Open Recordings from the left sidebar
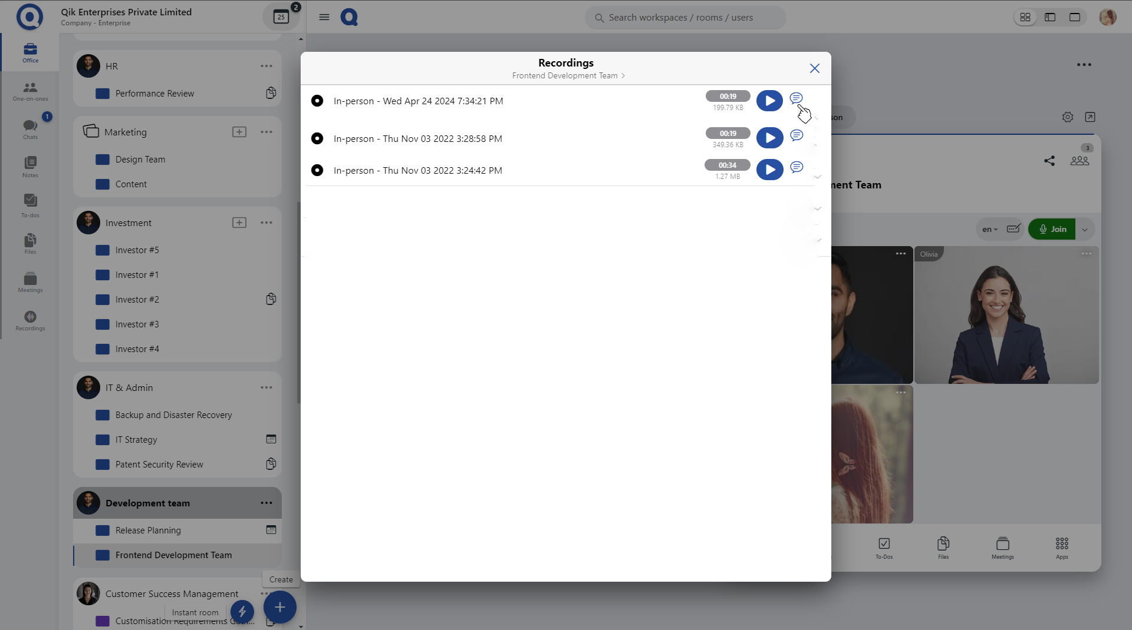 [x=29, y=321]
